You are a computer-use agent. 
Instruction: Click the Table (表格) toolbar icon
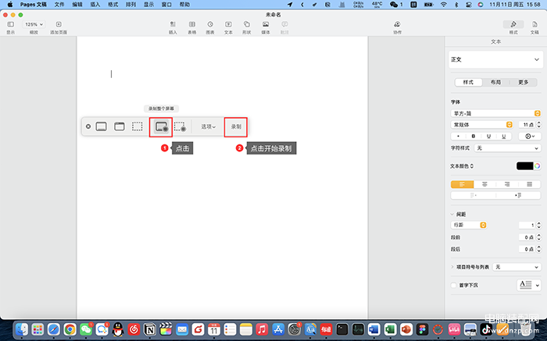191,25
